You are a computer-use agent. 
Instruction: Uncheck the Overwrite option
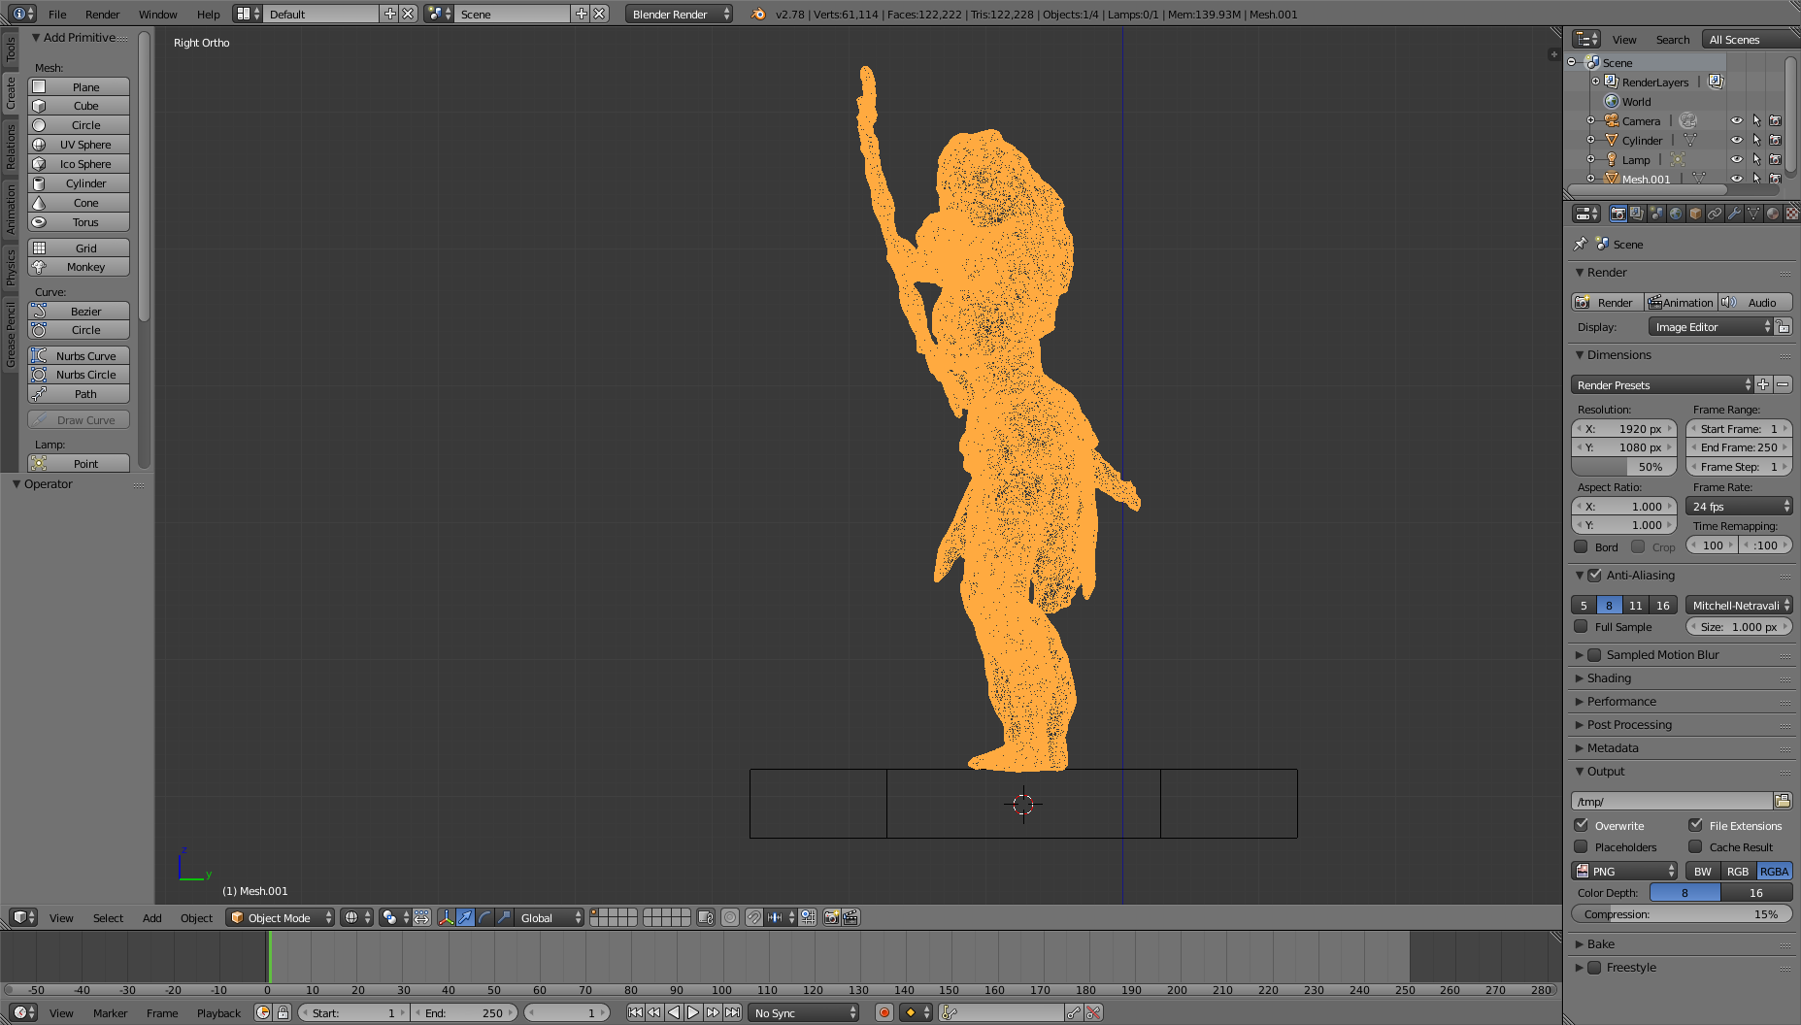pos(1581,825)
